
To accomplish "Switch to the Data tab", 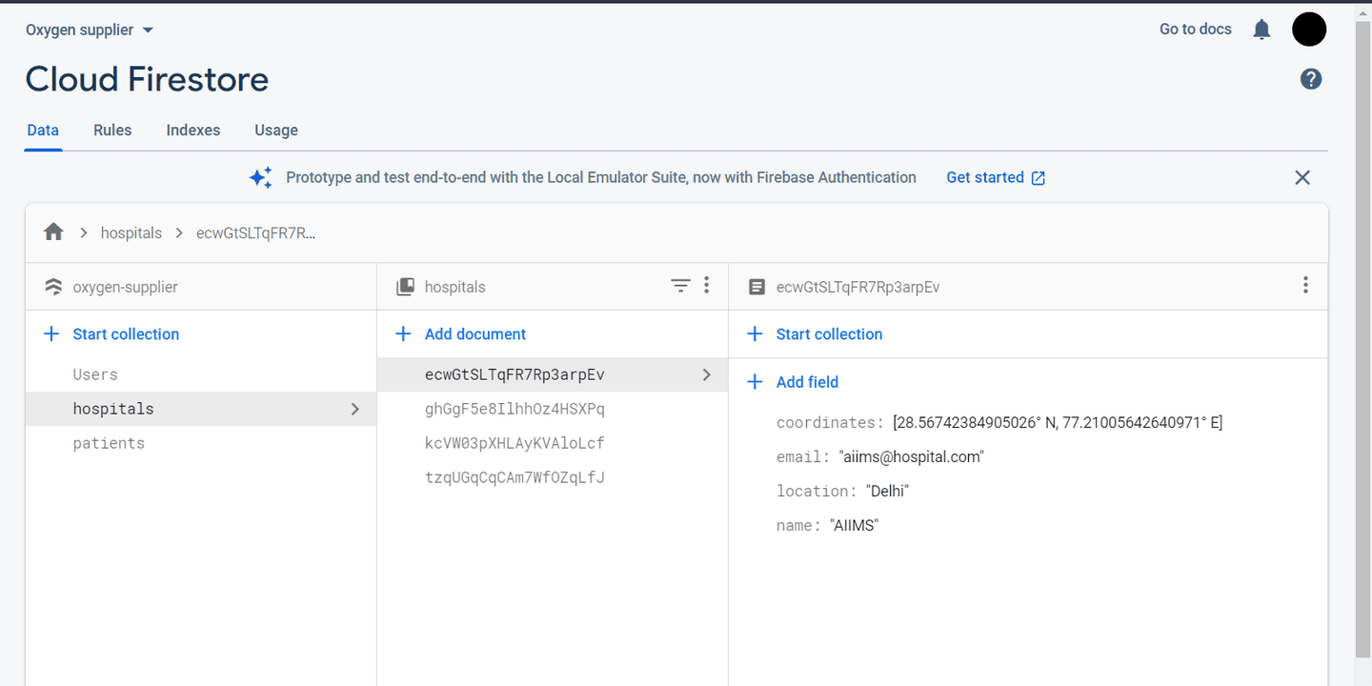I will pyautogui.click(x=43, y=131).
